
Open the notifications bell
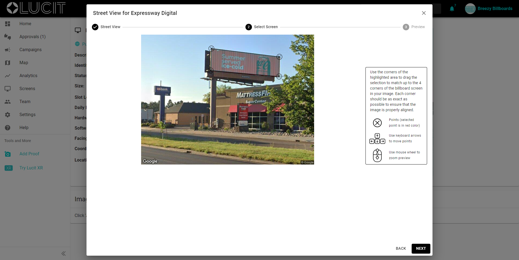pos(452,9)
